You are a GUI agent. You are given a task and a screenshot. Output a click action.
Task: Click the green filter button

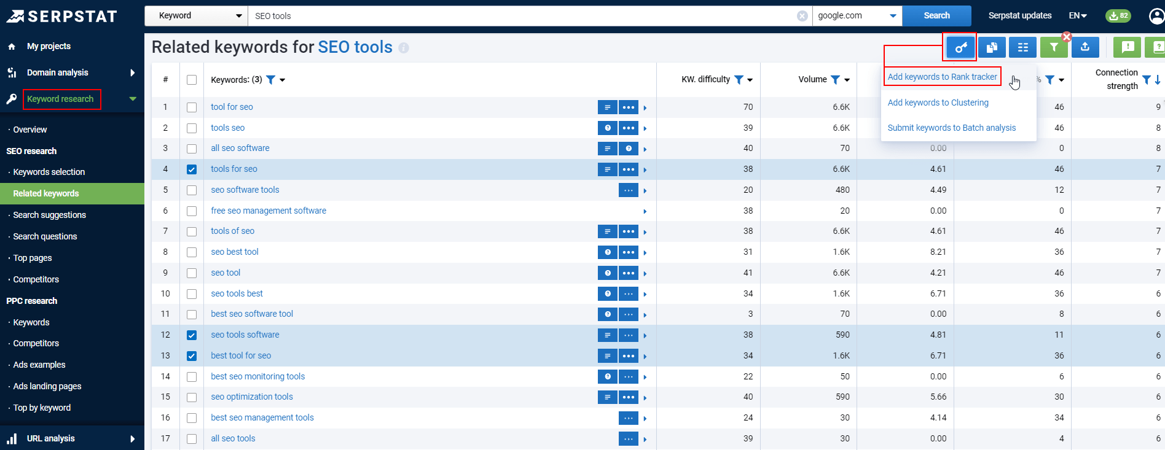coord(1054,47)
